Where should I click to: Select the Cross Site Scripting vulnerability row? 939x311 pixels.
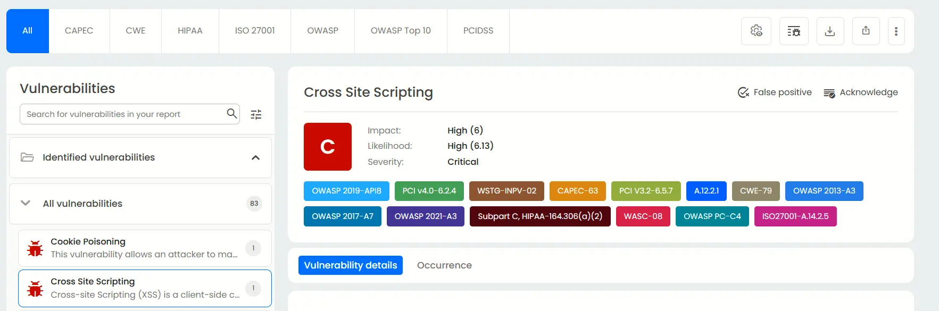coord(145,289)
